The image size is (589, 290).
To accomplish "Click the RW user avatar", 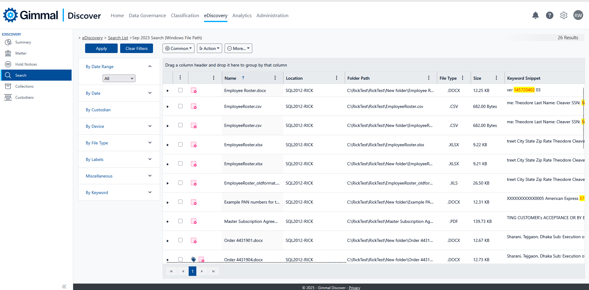I will [x=578, y=15].
